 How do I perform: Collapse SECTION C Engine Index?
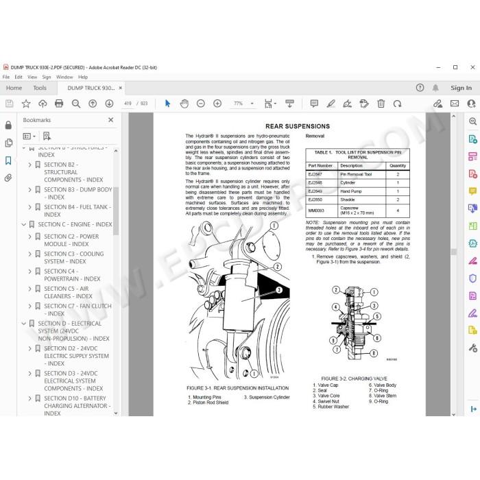point(23,225)
